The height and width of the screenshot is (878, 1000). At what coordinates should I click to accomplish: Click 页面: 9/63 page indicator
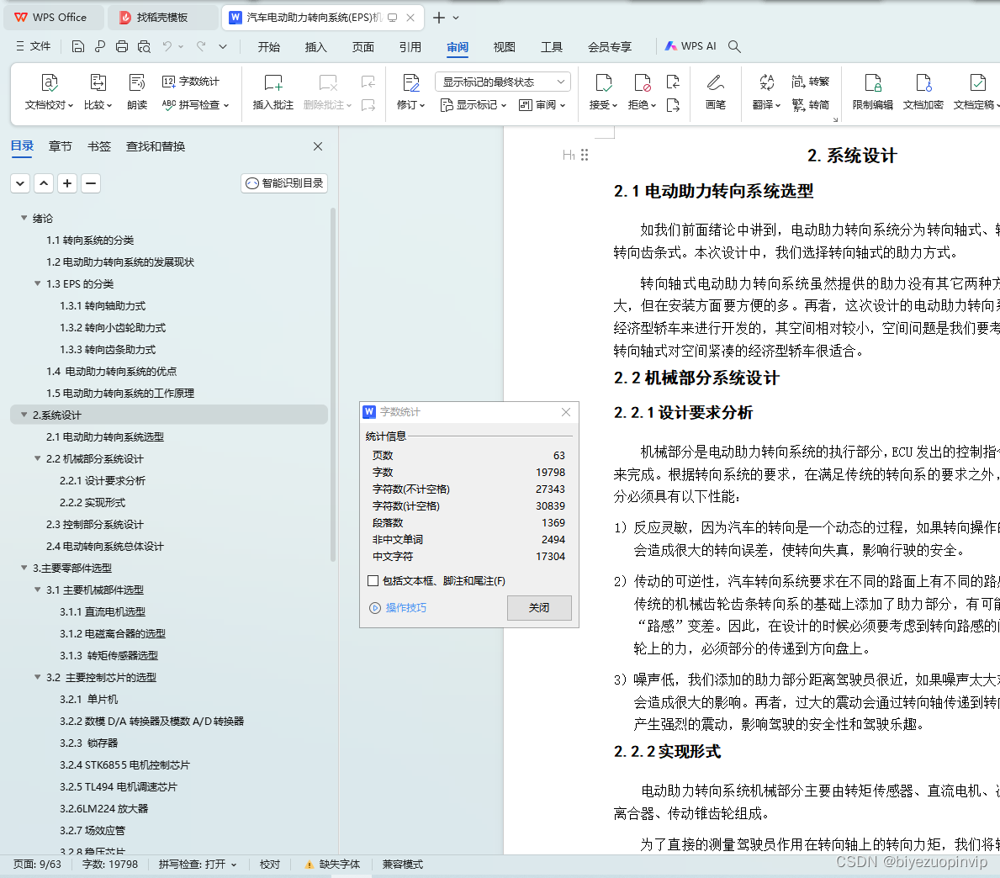pyautogui.click(x=37, y=865)
